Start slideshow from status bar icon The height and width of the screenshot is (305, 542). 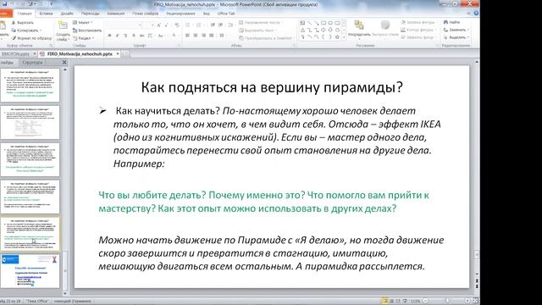click(405, 302)
